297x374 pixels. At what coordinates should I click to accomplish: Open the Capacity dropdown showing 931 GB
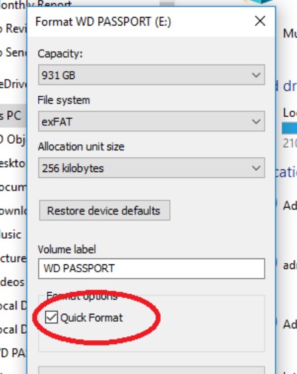coord(151,75)
